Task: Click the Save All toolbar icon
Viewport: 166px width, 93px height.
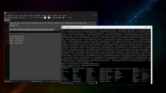Action: [11, 18]
